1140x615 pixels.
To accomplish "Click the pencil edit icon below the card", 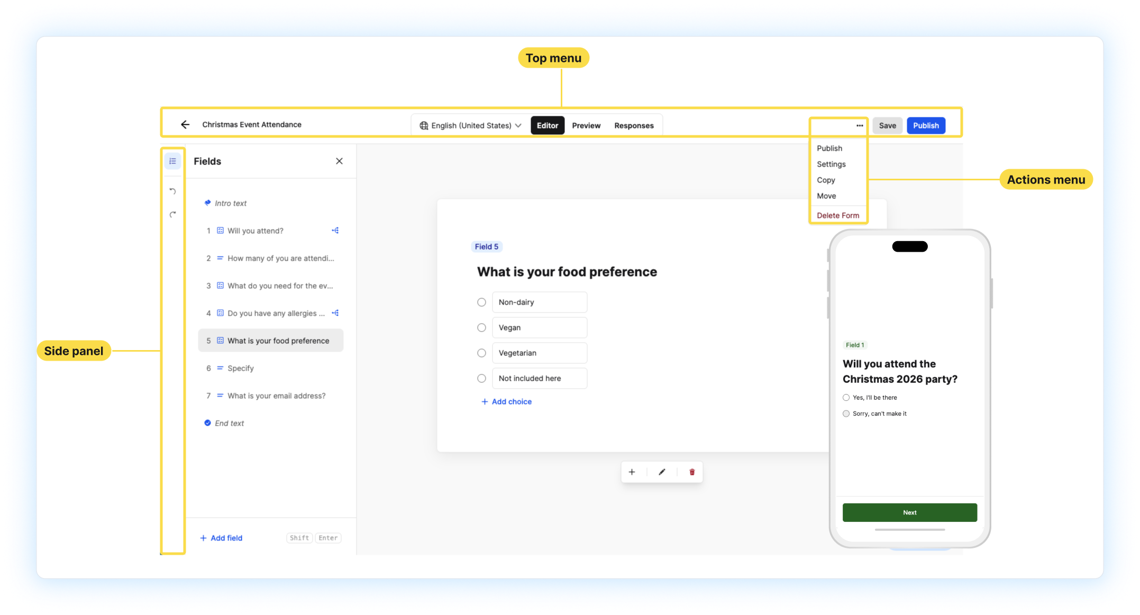I will point(662,472).
